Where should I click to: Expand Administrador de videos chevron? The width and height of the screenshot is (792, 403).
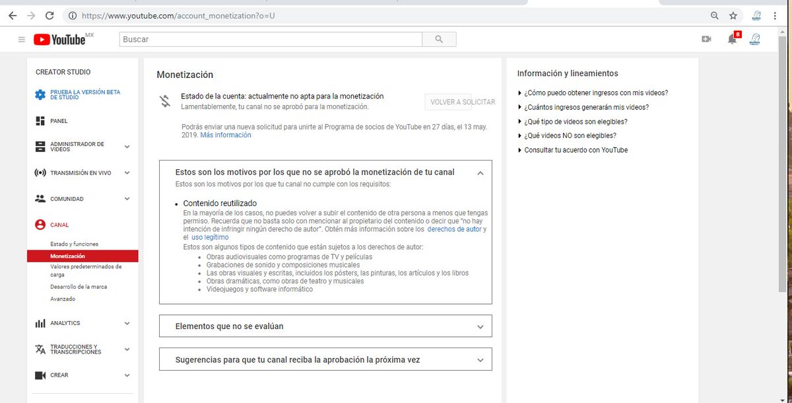127,147
